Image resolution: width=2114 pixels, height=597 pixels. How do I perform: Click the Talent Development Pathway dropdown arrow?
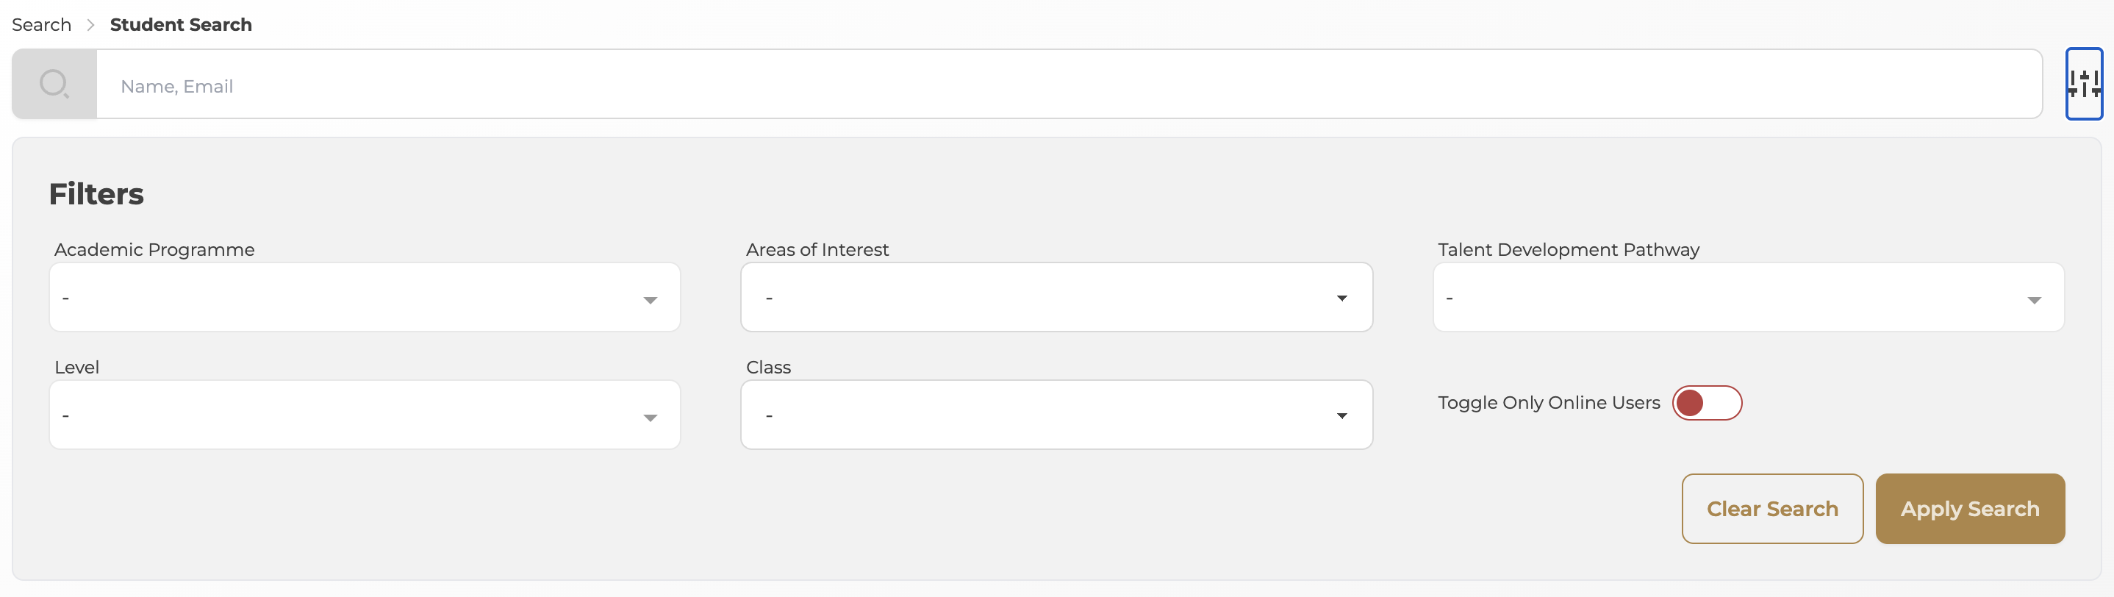pyautogui.click(x=2034, y=300)
